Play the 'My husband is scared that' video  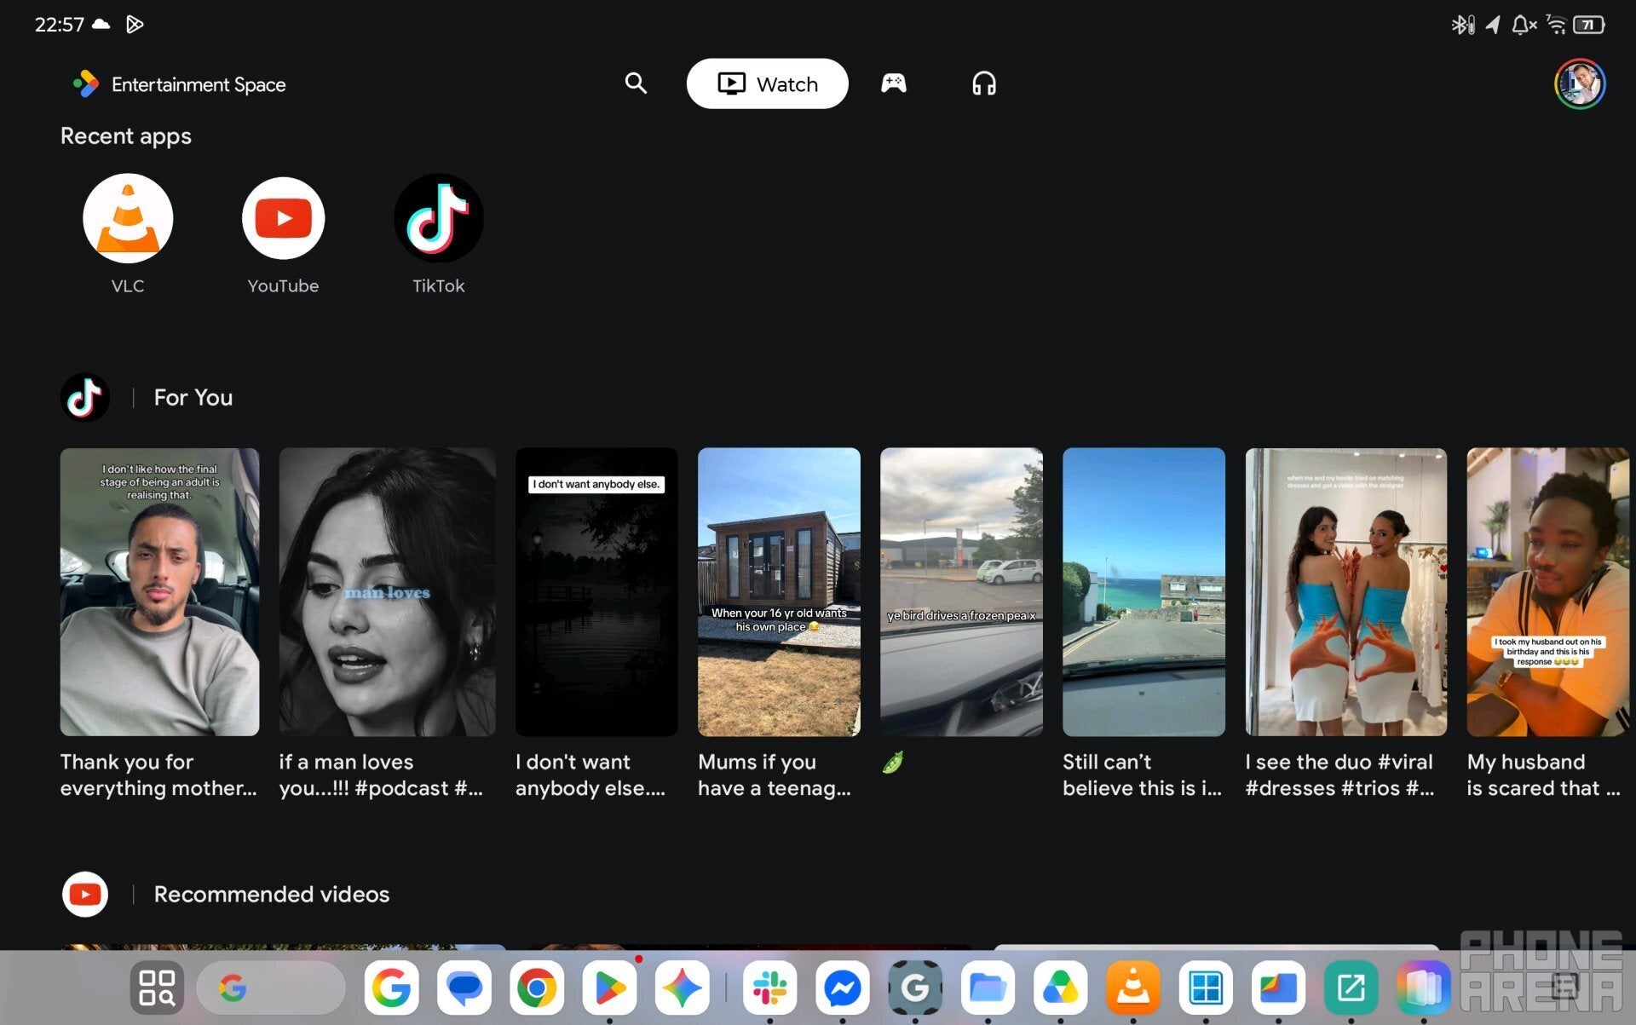1547,592
